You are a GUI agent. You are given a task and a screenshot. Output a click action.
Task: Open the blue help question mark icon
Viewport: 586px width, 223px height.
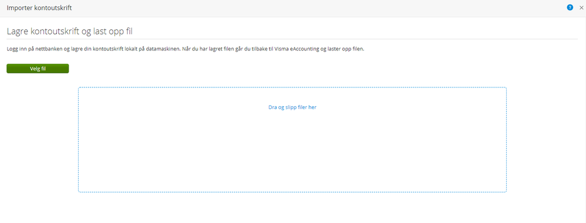[x=570, y=8]
